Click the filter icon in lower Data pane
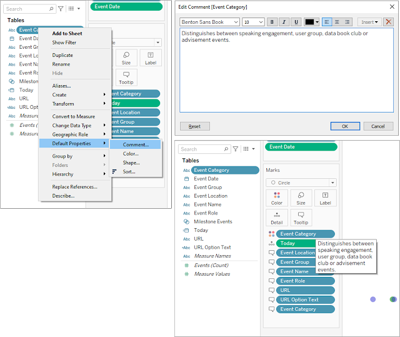 click(x=236, y=149)
